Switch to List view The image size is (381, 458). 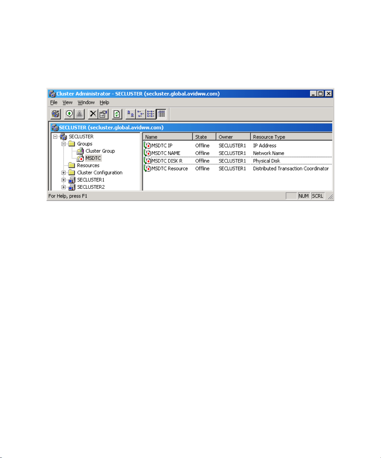(151, 114)
